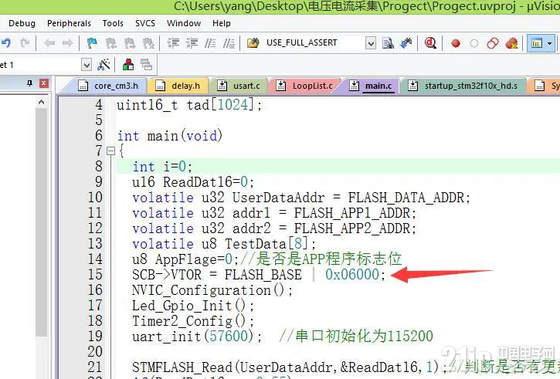Click FLASH_APP1_ADDR on line 11
The image size is (560, 379).
(352, 213)
